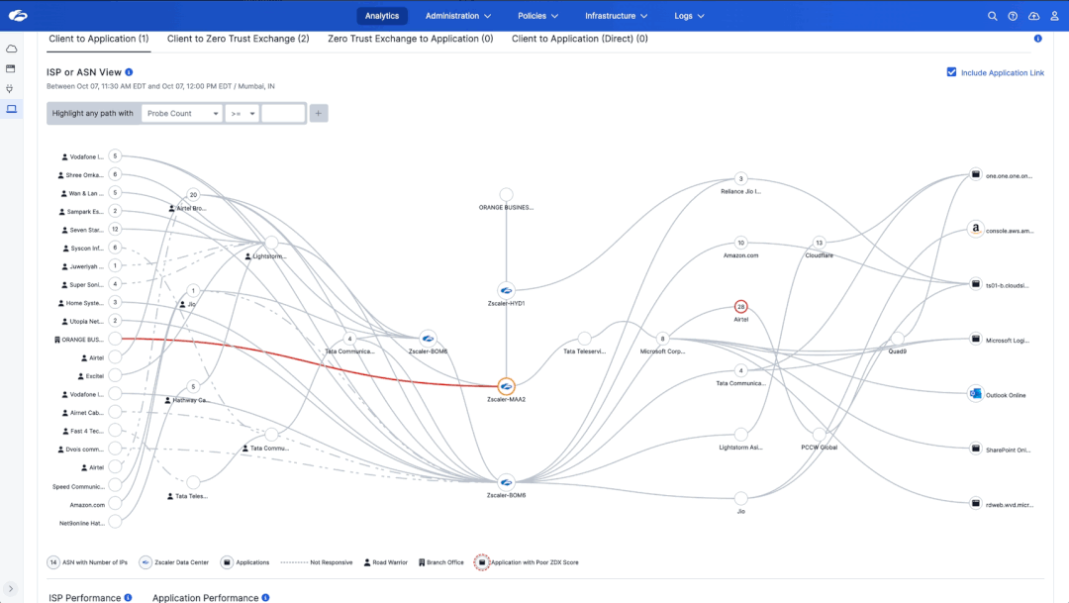Click the plus button beside the path filter

point(318,113)
